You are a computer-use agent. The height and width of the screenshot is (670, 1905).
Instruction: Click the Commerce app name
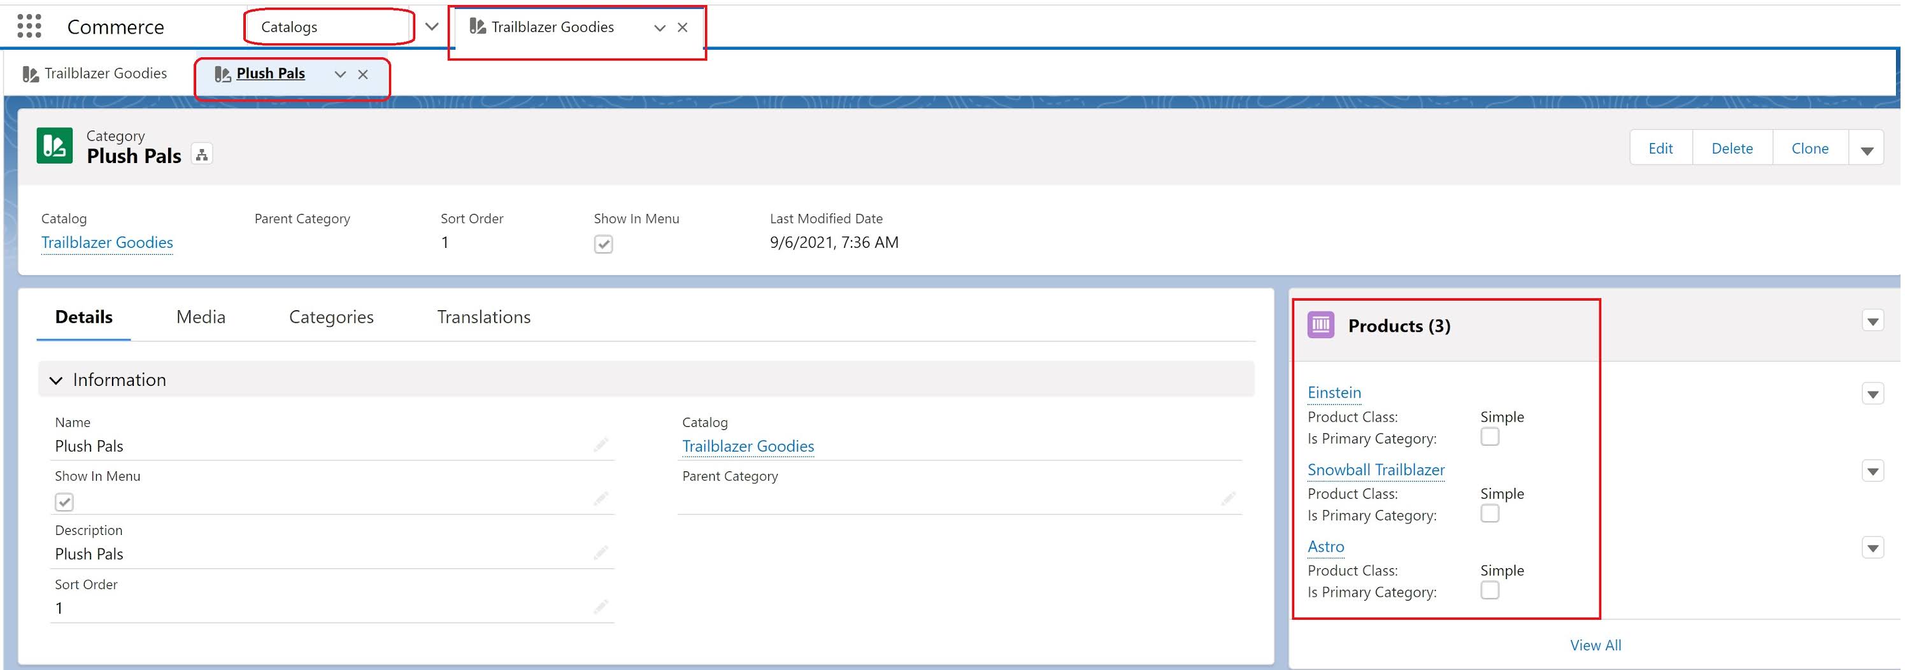115,27
